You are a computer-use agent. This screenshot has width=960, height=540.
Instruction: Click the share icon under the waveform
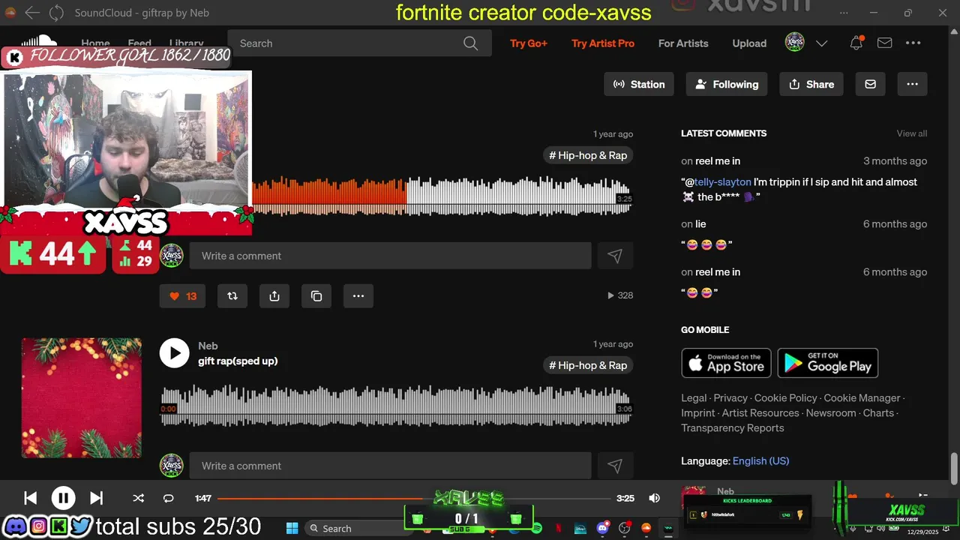pyautogui.click(x=274, y=295)
